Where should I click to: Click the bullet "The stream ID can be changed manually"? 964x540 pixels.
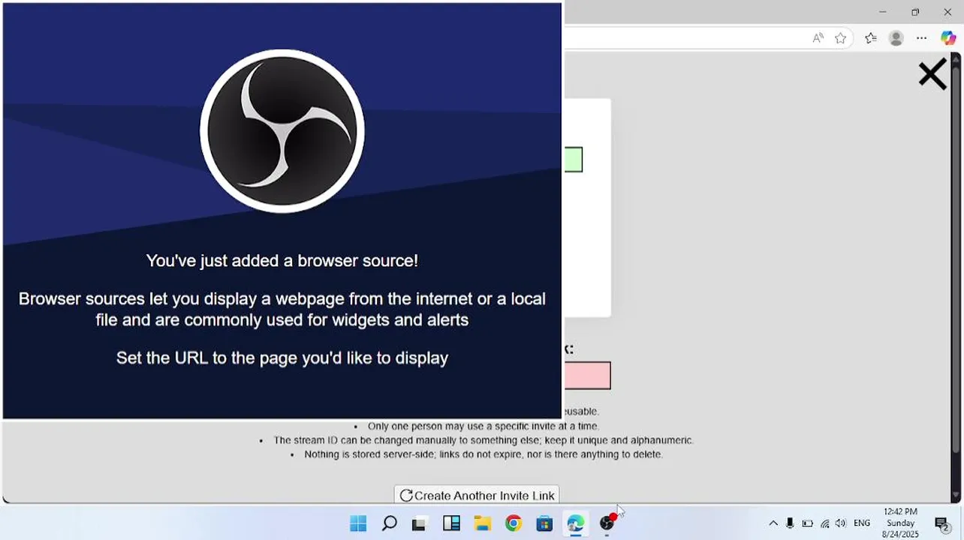[x=483, y=440]
